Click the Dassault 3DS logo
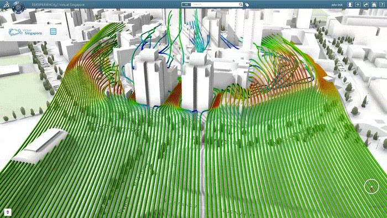387x218 pixels. coord(6,4)
